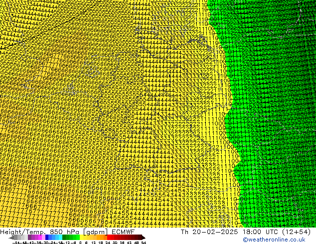This screenshot has width=316, height=244.
Task: Click the '-54' legend scale label
Action: point(16,243)
